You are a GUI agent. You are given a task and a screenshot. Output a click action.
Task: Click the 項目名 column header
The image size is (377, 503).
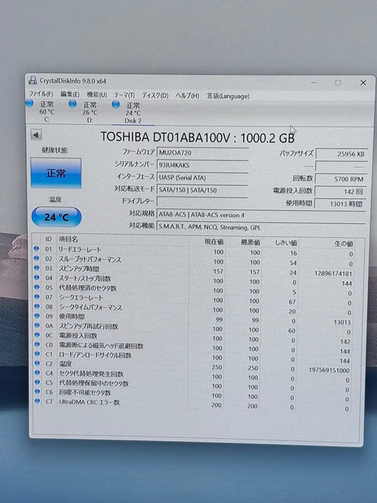click(68, 239)
